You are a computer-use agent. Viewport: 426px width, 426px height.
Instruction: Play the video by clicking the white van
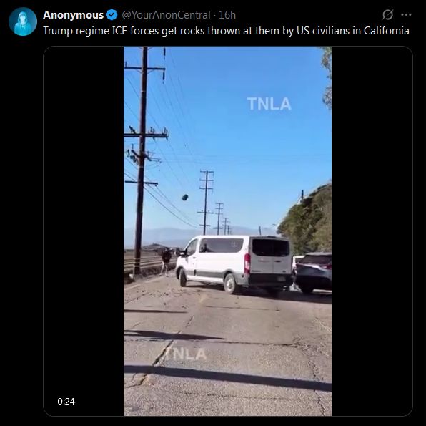pos(234,264)
